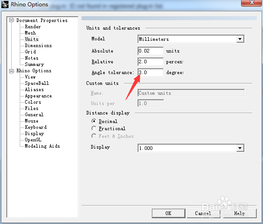The height and width of the screenshot is (224, 263).
Task: Open the OpenGL options page
Action: 33,140
